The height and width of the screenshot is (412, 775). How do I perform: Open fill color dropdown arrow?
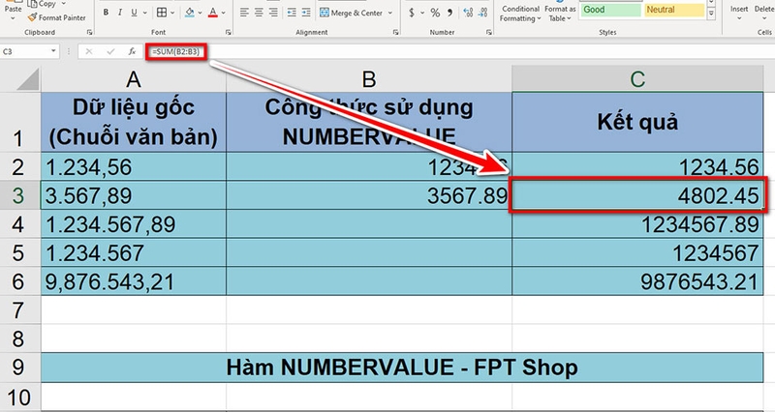tap(200, 13)
